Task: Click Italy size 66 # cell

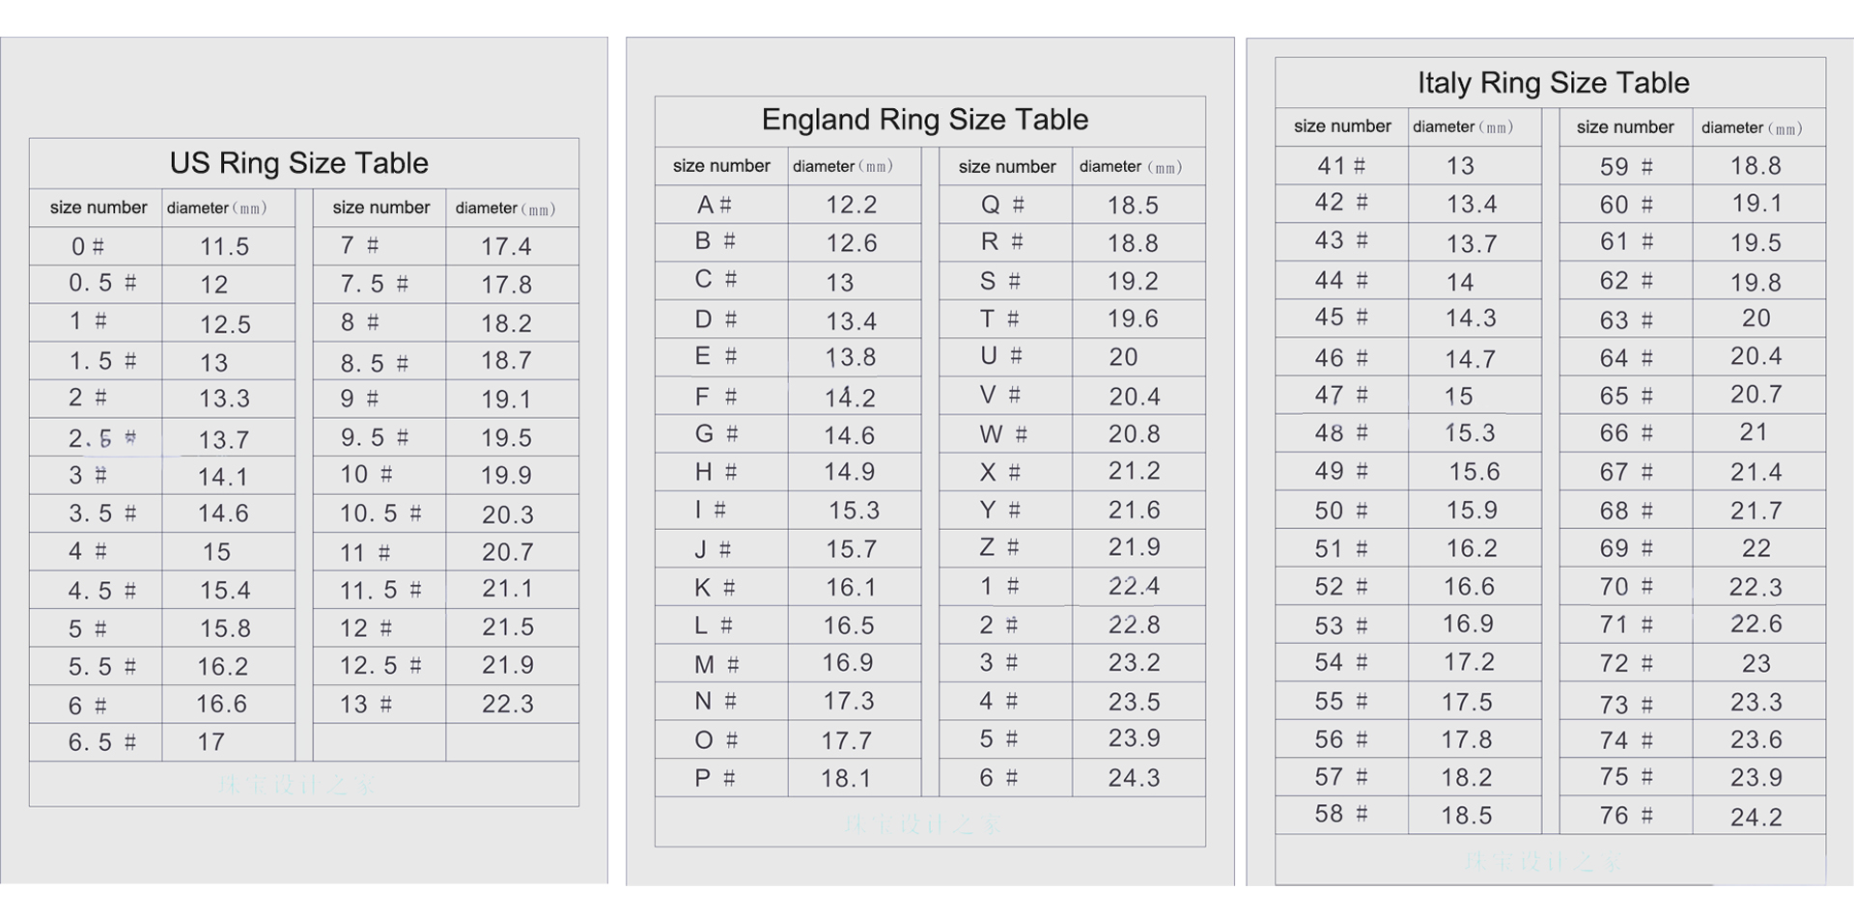Action: pyautogui.click(x=1626, y=433)
